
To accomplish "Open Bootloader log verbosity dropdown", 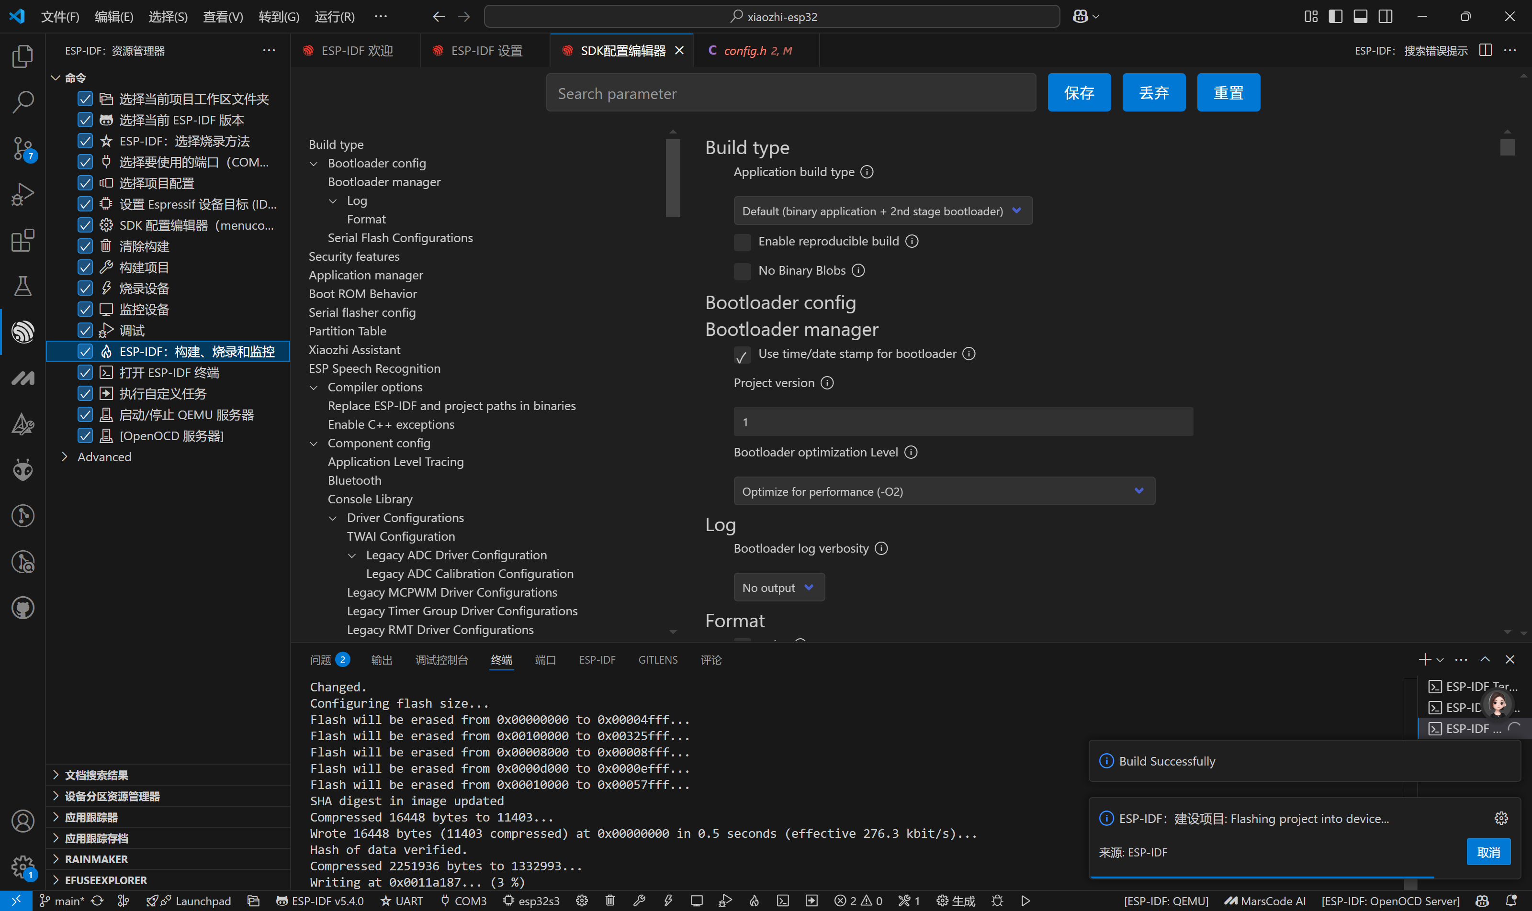I will (x=778, y=588).
